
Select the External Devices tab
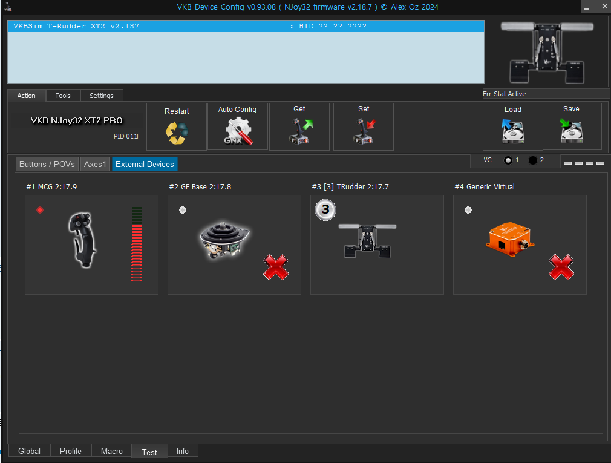(145, 164)
